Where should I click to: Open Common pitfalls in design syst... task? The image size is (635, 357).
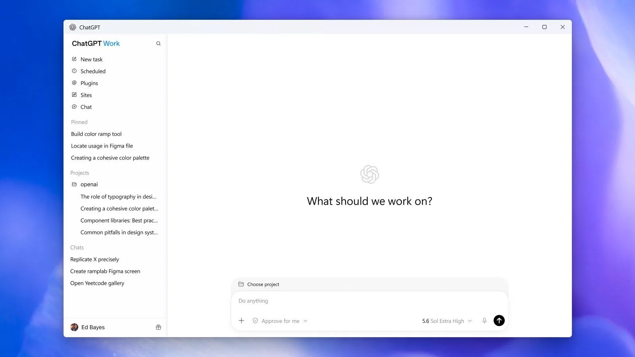(x=119, y=232)
